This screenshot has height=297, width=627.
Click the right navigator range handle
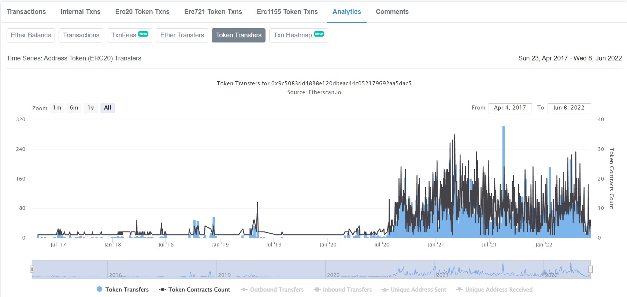pyautogui.click(x=590, y=270)
